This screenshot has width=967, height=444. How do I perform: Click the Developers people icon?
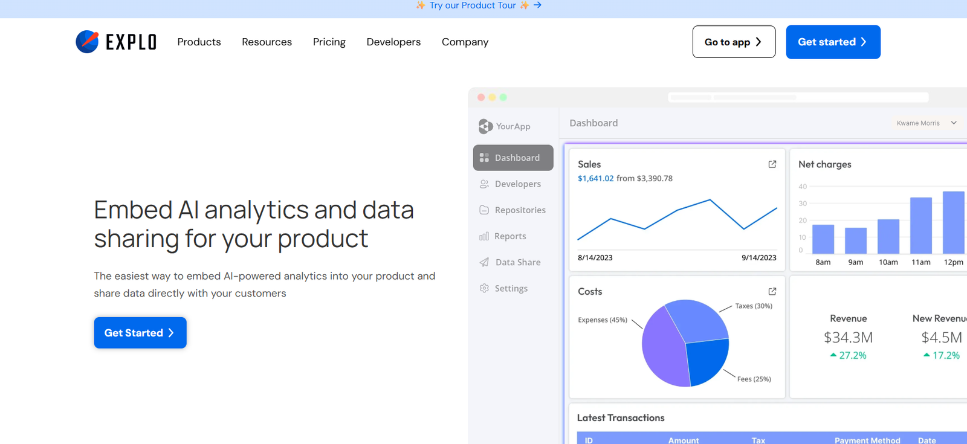pos(484,184)
